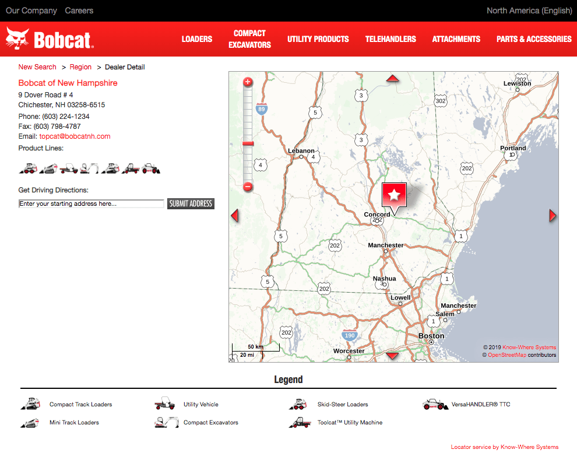The height and width of the screenshot is (460, 577).
Task: Zoom in with the map plus button
Action: click(248, 82)
